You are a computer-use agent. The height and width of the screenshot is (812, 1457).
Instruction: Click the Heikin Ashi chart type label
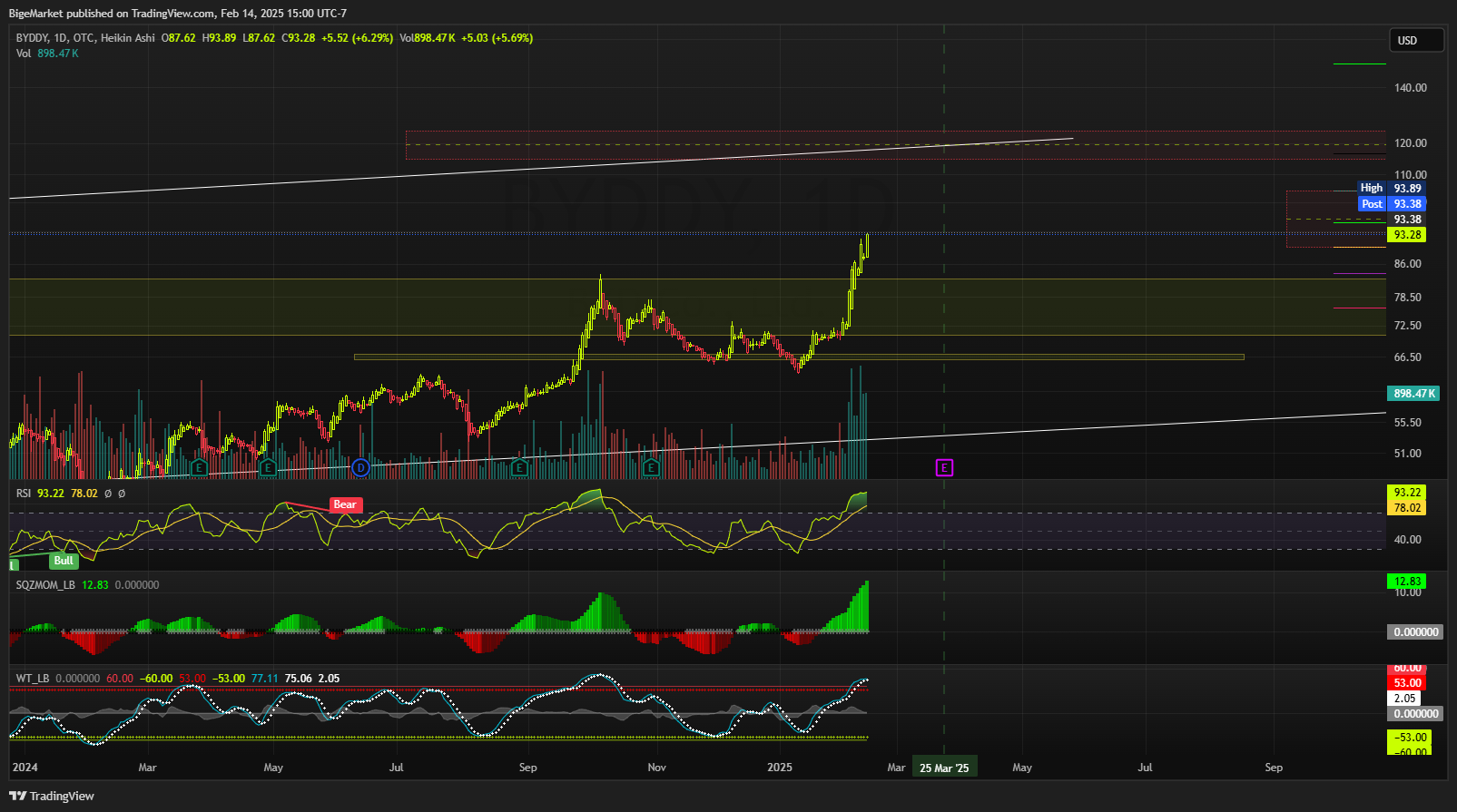(128, 38)
